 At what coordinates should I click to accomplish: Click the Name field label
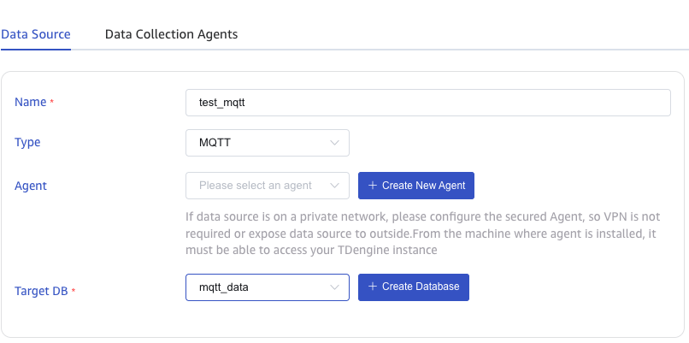(x=31, y=102)
